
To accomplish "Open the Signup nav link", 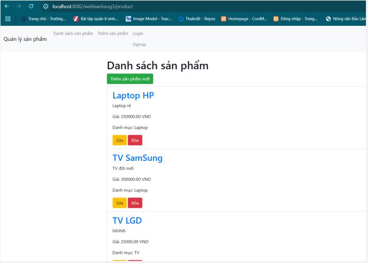I will pos(139,44).
